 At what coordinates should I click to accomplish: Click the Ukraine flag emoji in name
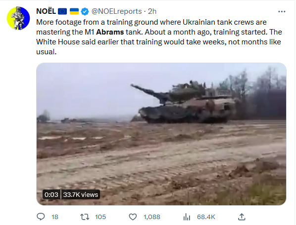coord(74,11)
